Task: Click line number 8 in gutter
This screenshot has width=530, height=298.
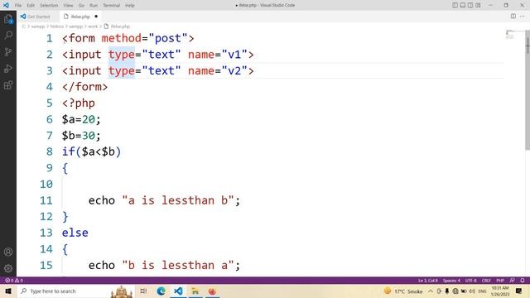Action: coord(50,151)
